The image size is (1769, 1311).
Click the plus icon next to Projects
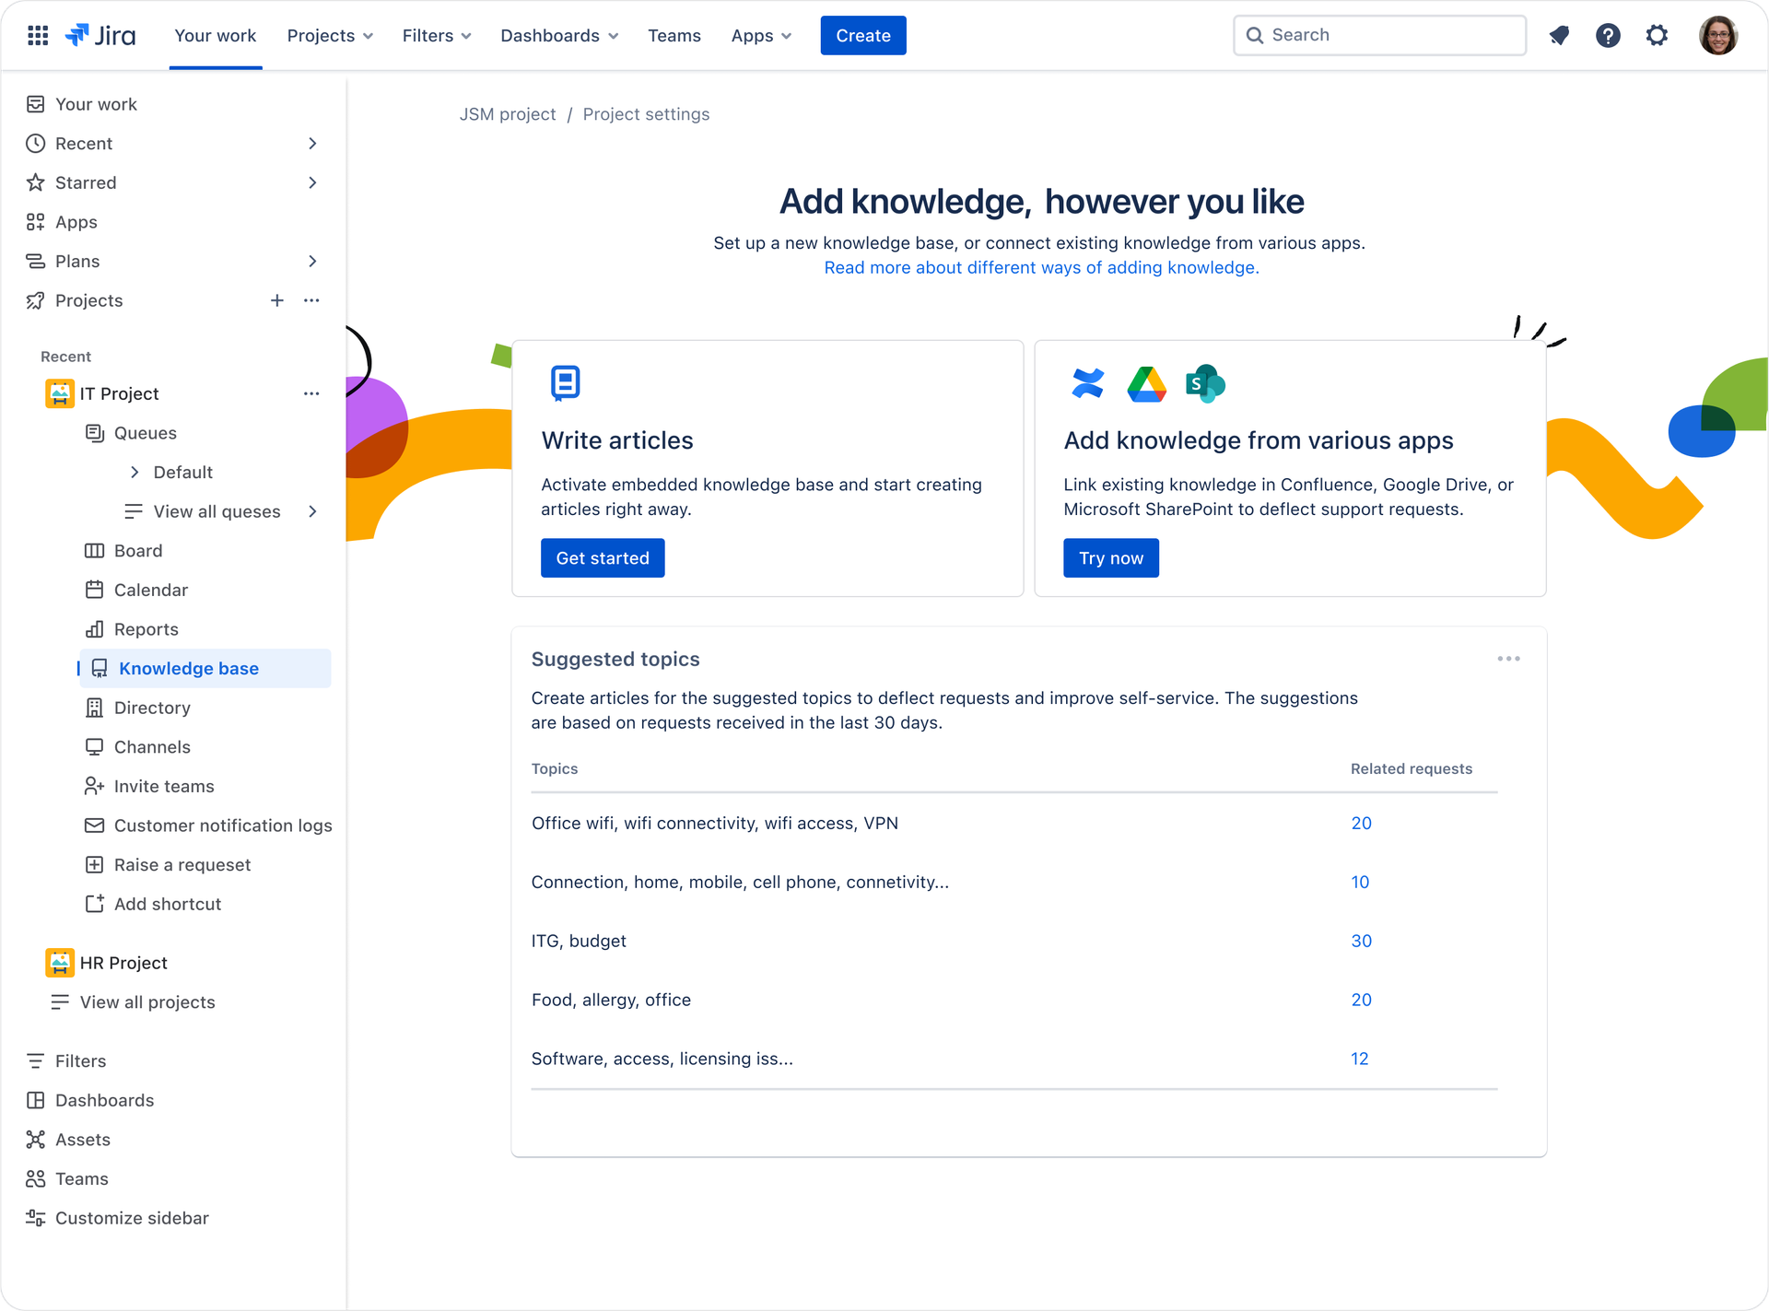coord(276,300)
